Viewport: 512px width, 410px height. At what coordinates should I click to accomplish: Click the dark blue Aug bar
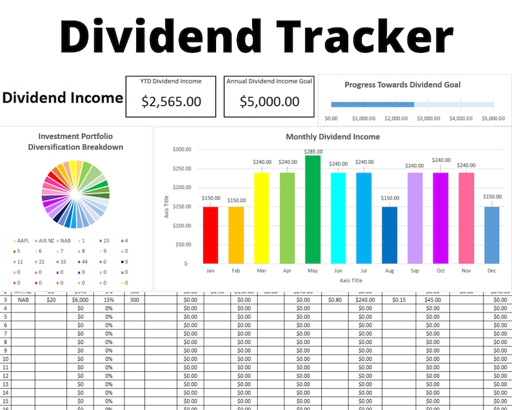(x=389, y=235)
